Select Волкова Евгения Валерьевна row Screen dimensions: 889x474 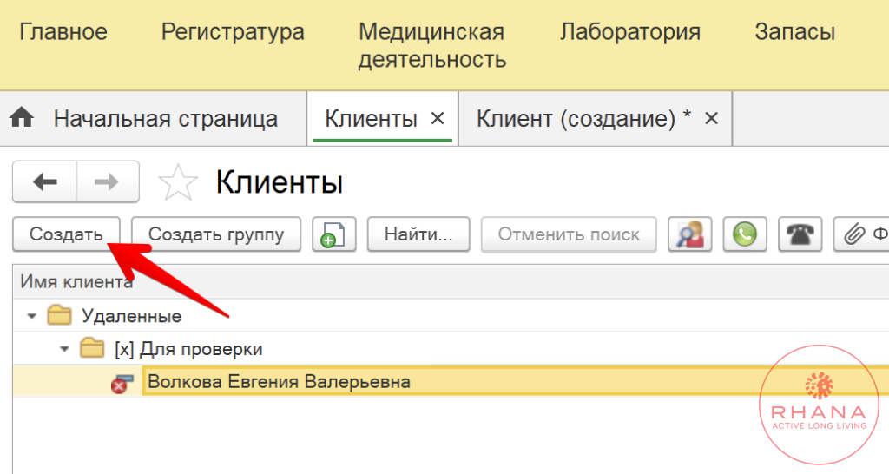click(x=451, y=382)
